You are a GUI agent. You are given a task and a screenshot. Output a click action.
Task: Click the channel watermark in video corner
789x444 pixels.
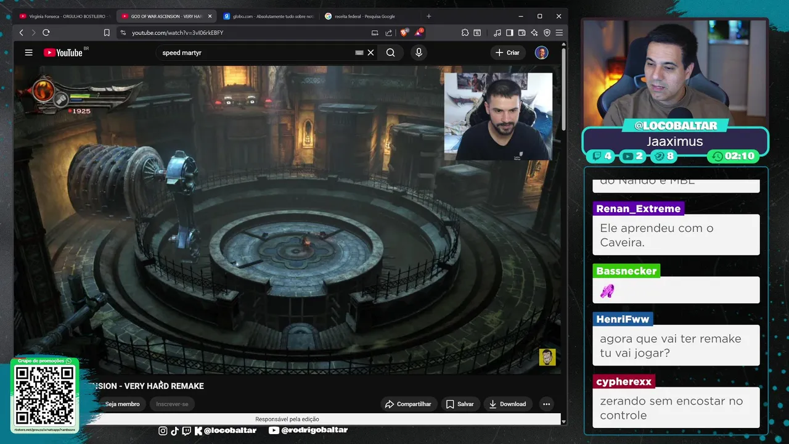pyautogui.click(x=547, y=357)
